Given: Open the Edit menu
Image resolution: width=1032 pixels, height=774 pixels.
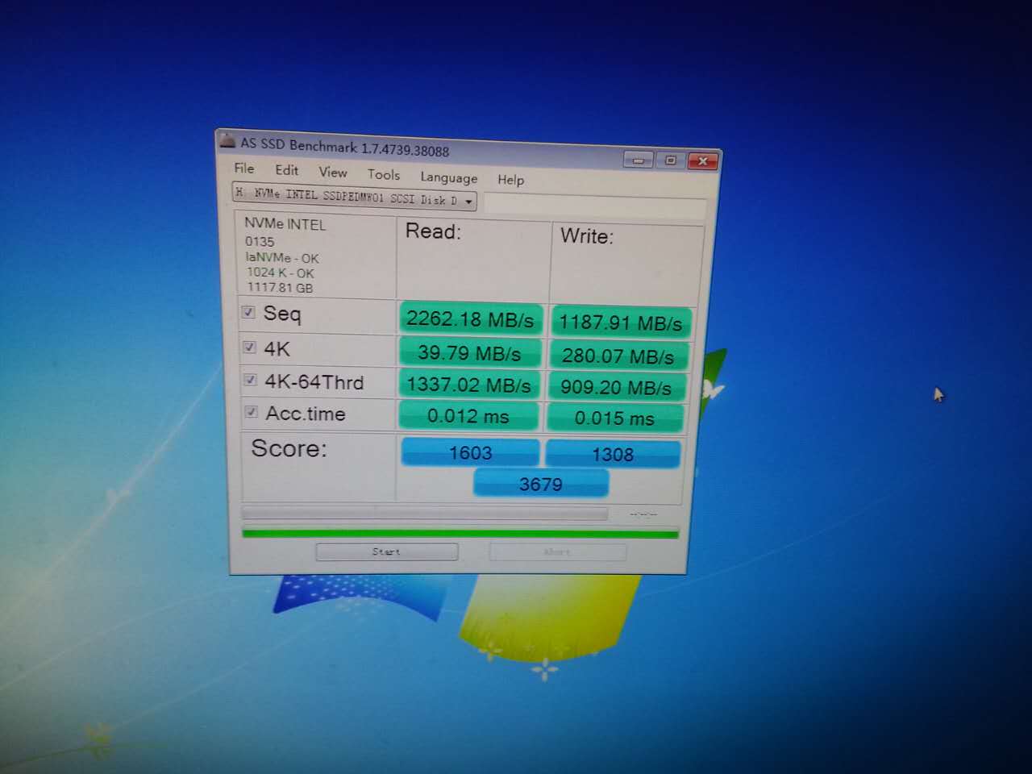Looking at the screenshot, I should click(286, 170).
